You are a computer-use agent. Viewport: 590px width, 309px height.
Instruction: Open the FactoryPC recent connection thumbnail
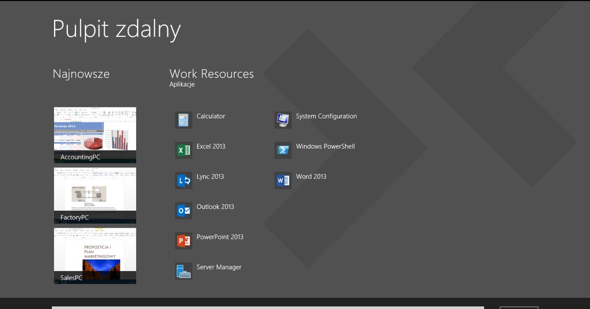pyautogui.click(x=95, y=195)
